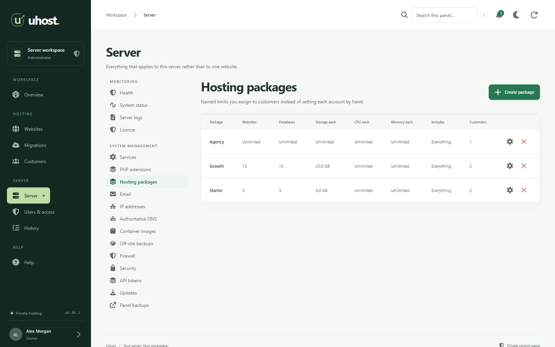Image resolution: width=555 pixels, height=347 pixels.
Task: Click the slash shortcut key badge
Action: coord(484,15)
